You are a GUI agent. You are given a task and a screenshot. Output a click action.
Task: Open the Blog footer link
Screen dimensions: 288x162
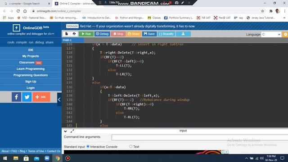22,151
